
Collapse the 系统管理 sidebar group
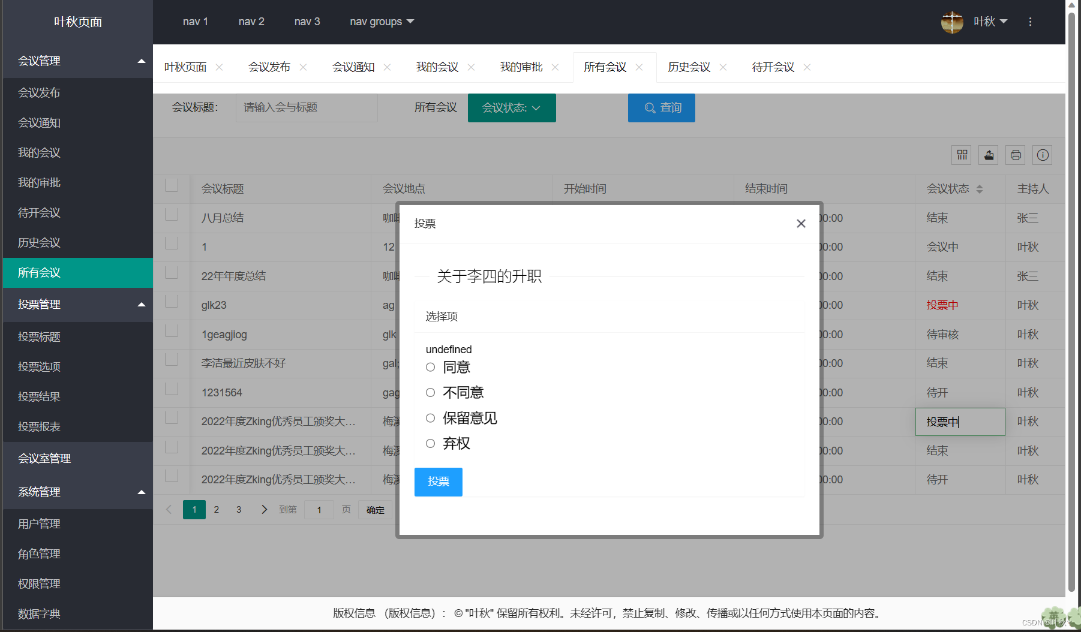pos(78,492)
